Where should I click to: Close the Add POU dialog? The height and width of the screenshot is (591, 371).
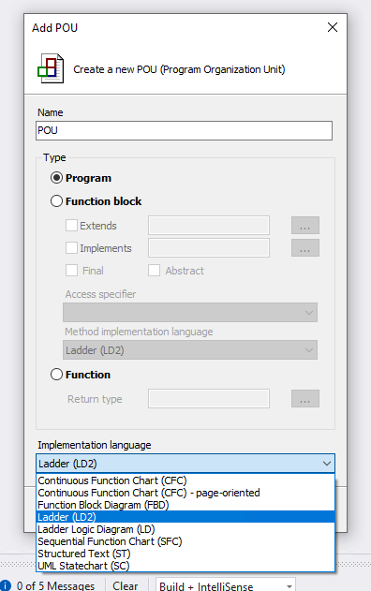(x=333, y=27)
